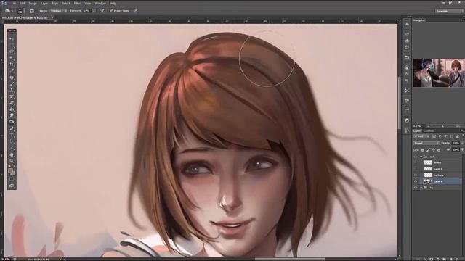
Task: Open the Window menu
Action: point(100,3)
